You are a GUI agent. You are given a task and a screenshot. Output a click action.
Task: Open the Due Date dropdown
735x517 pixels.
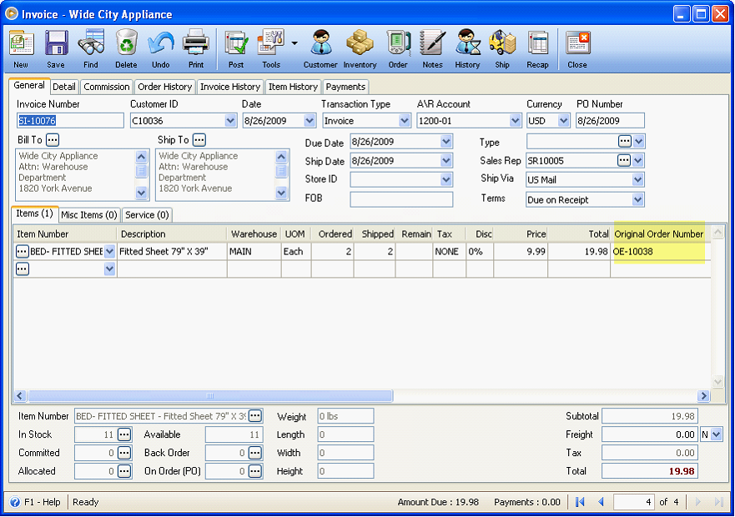pyautogui.click(x=446, y=142)
